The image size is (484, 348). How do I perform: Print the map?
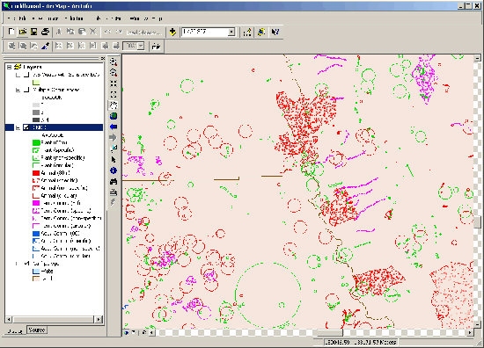[45, 32]
